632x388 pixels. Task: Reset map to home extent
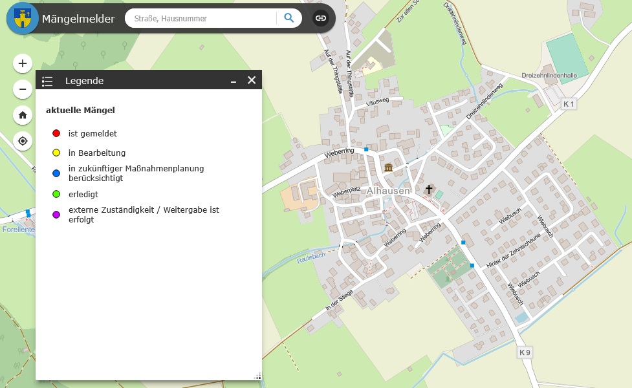point(23,115)
